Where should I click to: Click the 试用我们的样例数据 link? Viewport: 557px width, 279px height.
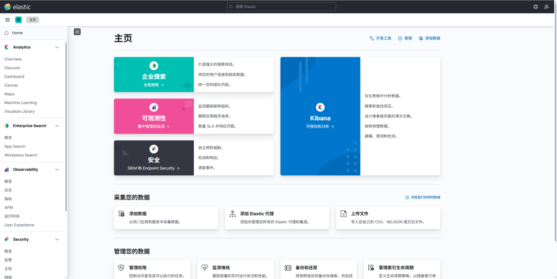coord(425,197)
